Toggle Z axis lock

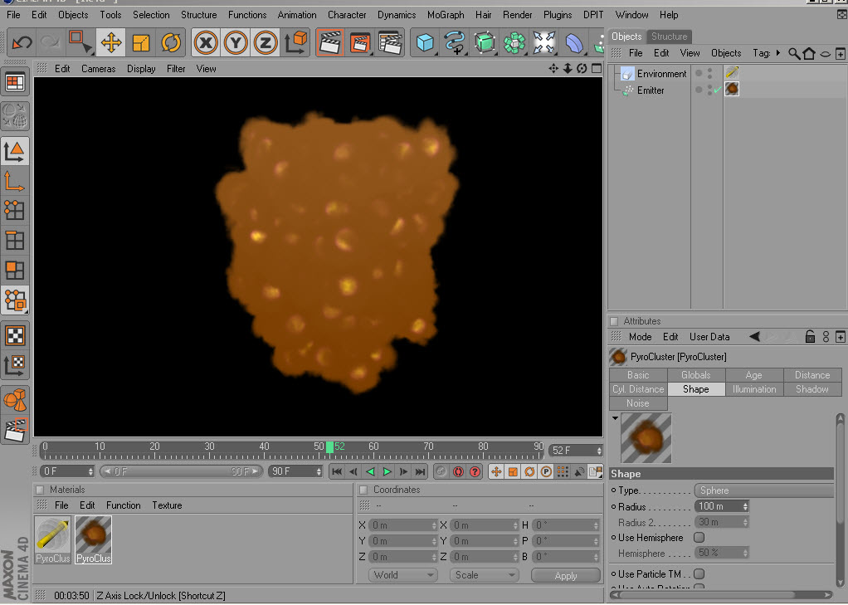click(266, 42)
